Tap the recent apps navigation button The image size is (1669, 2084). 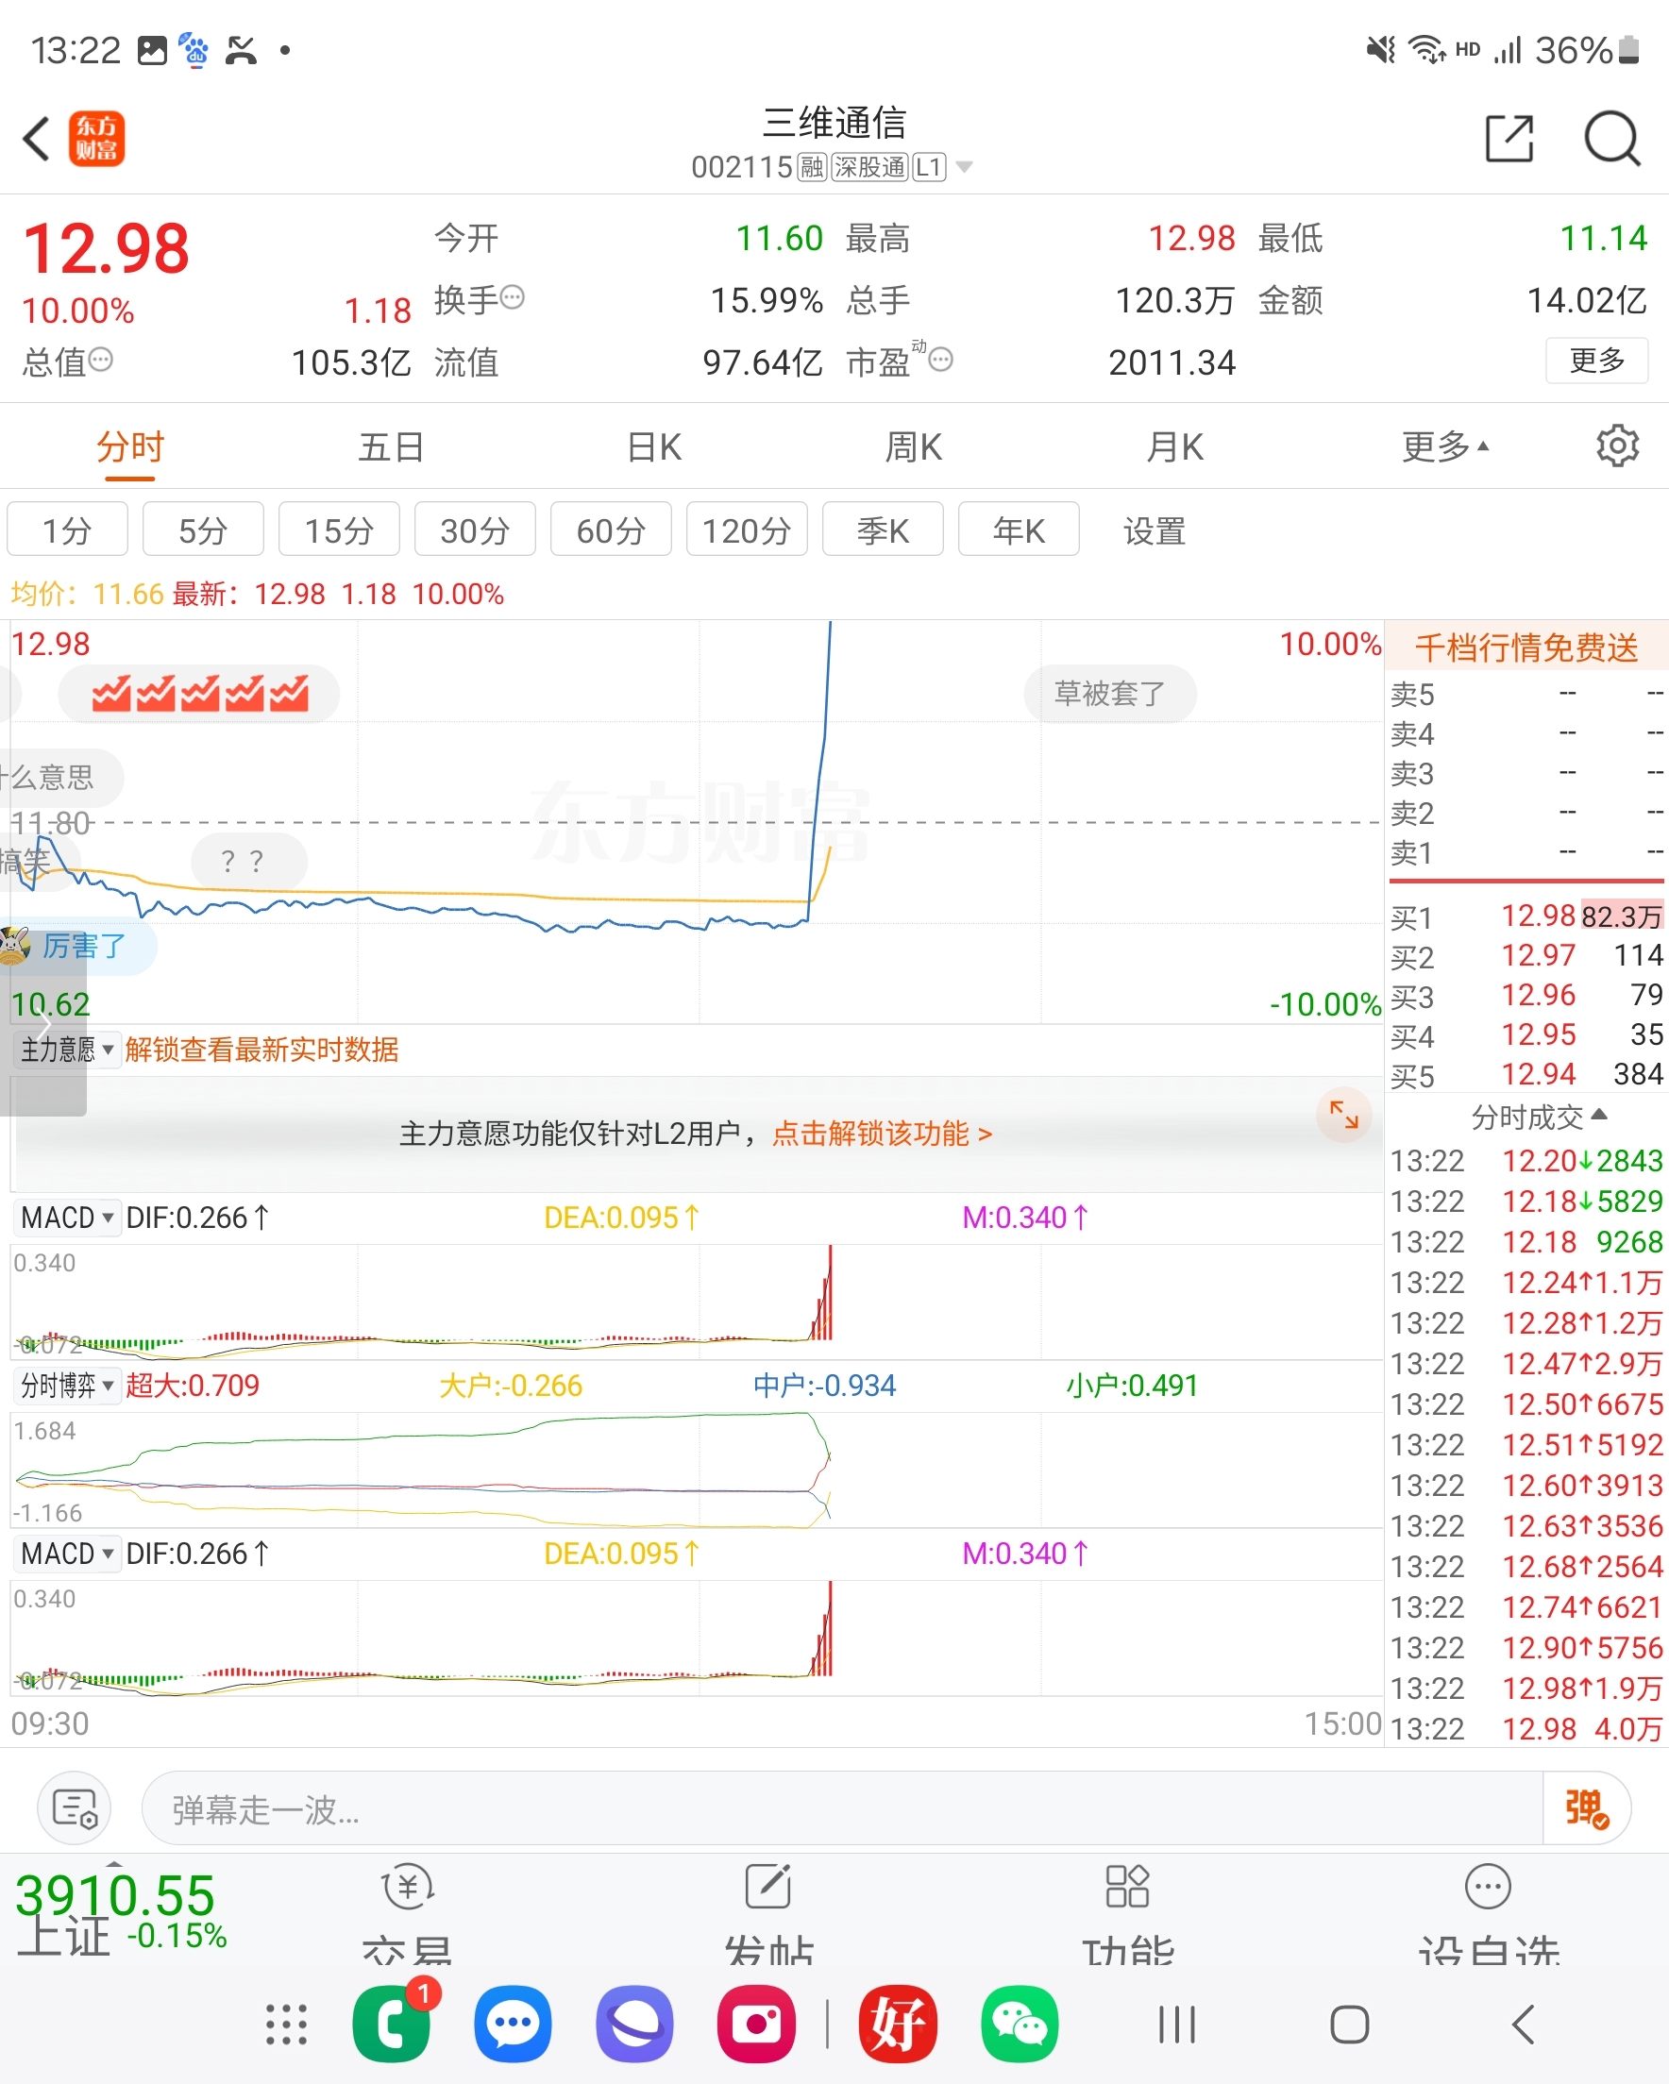1177,2025
